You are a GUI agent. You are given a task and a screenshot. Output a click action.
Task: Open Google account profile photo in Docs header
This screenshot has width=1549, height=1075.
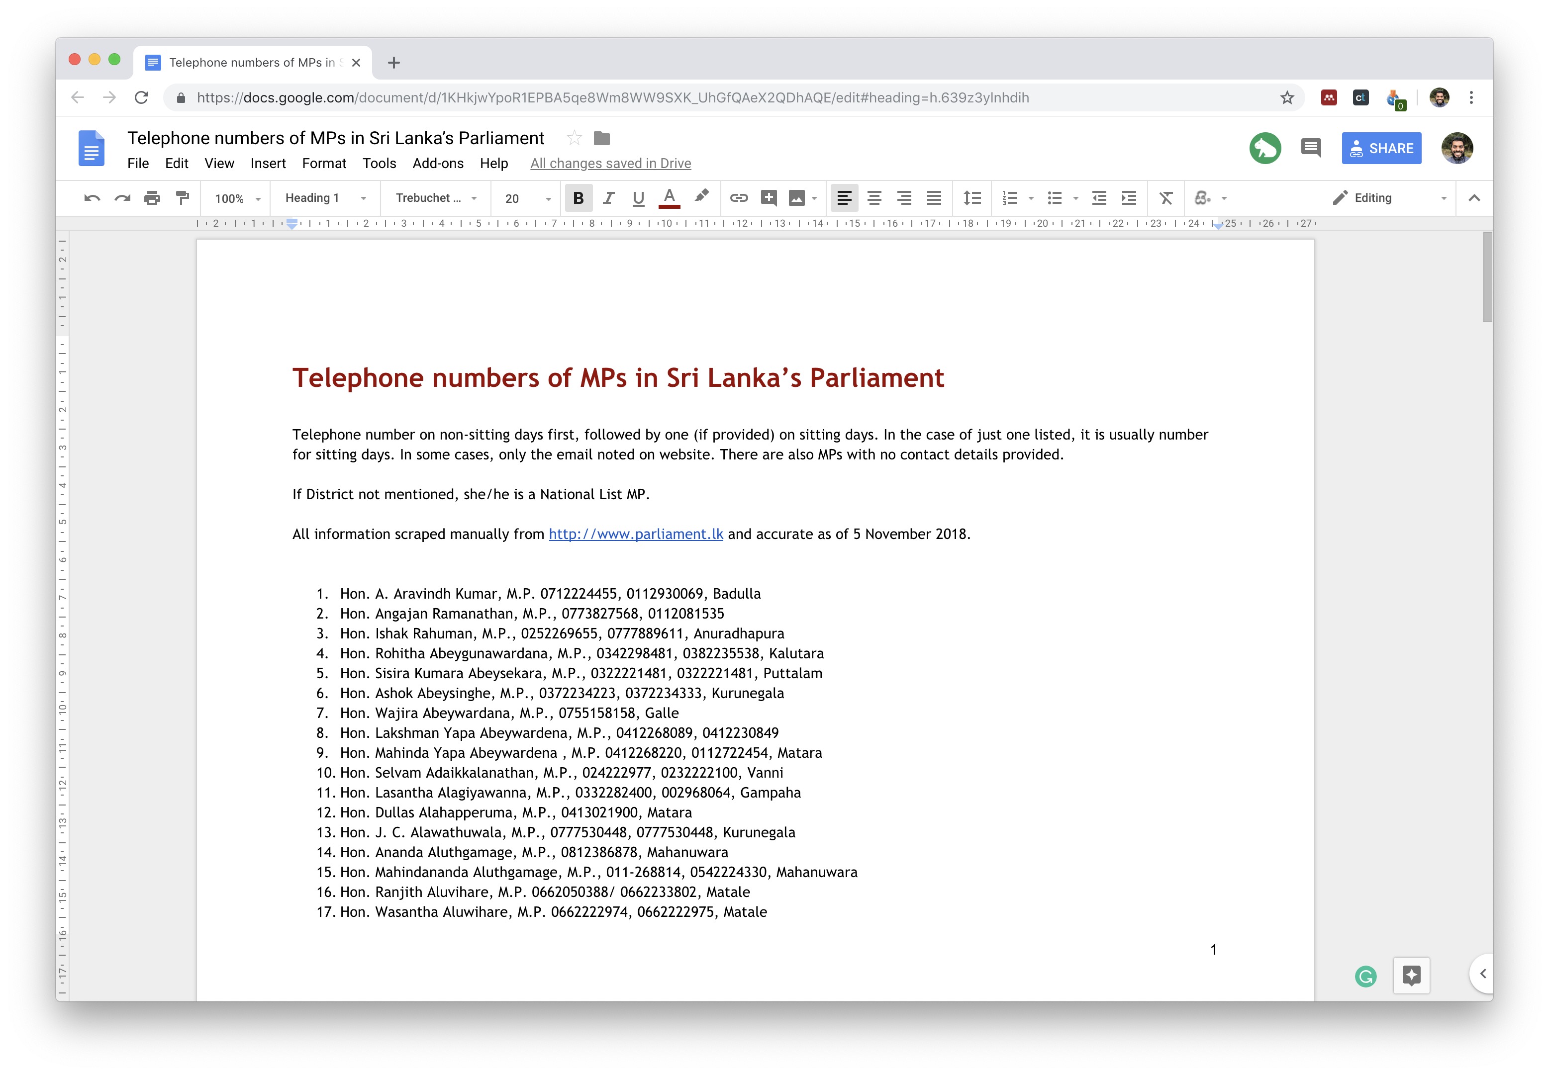(1456, 148)
